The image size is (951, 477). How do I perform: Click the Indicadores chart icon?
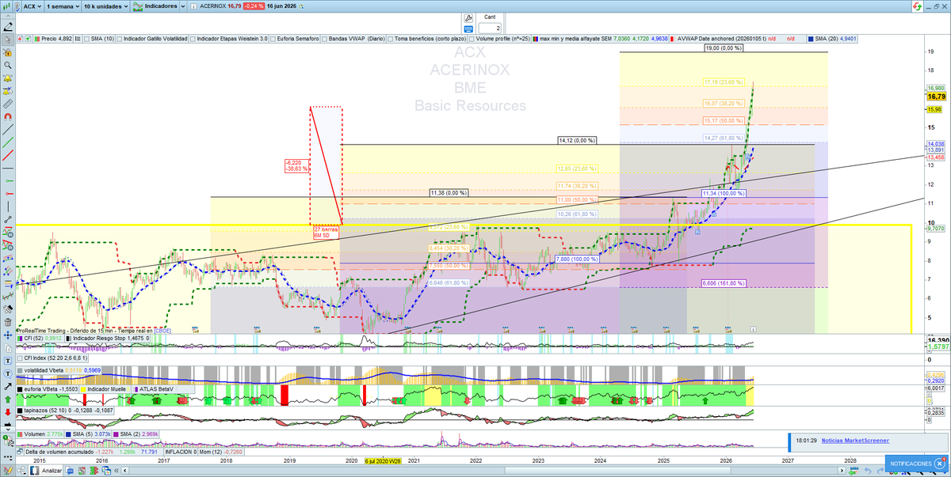(137, 6)
